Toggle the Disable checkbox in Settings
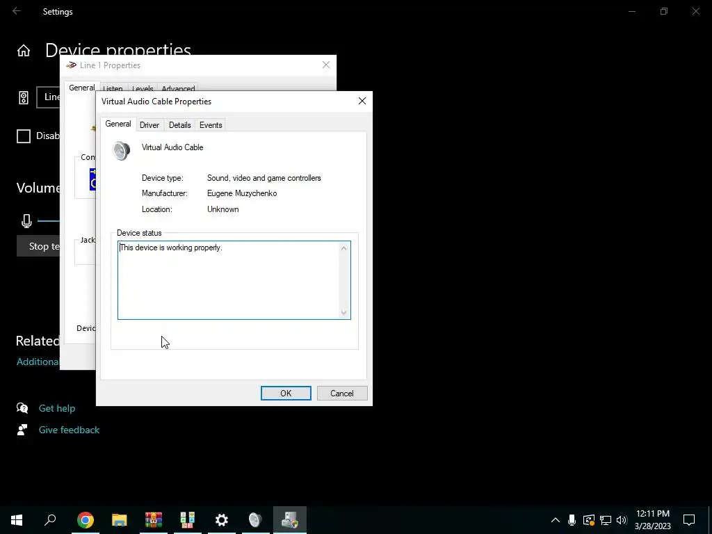 (24, 136)
